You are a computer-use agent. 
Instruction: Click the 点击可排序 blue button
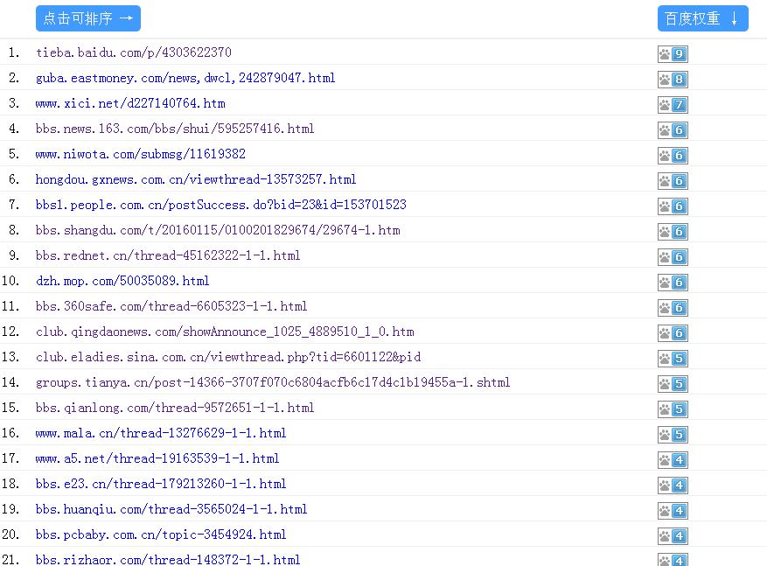[88, 18]
